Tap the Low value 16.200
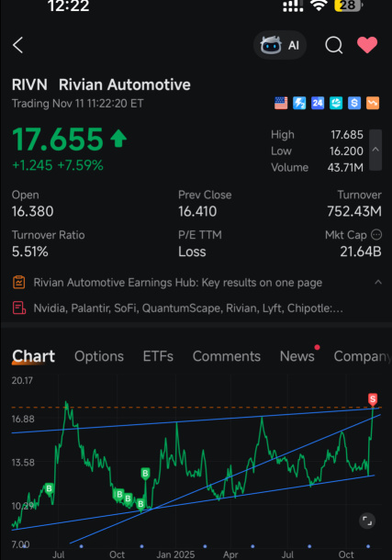The width and height of the screenshot is (392, 560). pos(346,151)
